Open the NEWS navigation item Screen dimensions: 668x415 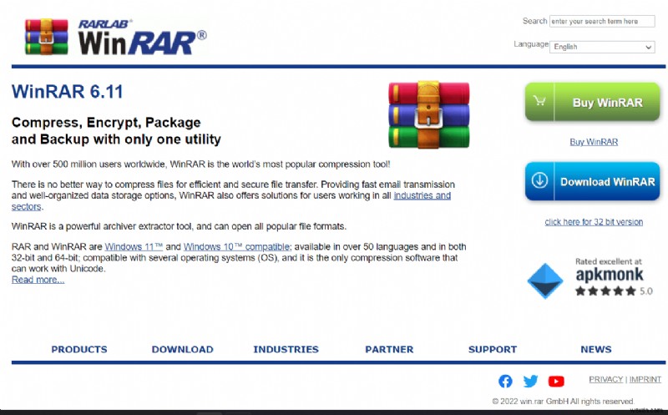pos(596,349)
